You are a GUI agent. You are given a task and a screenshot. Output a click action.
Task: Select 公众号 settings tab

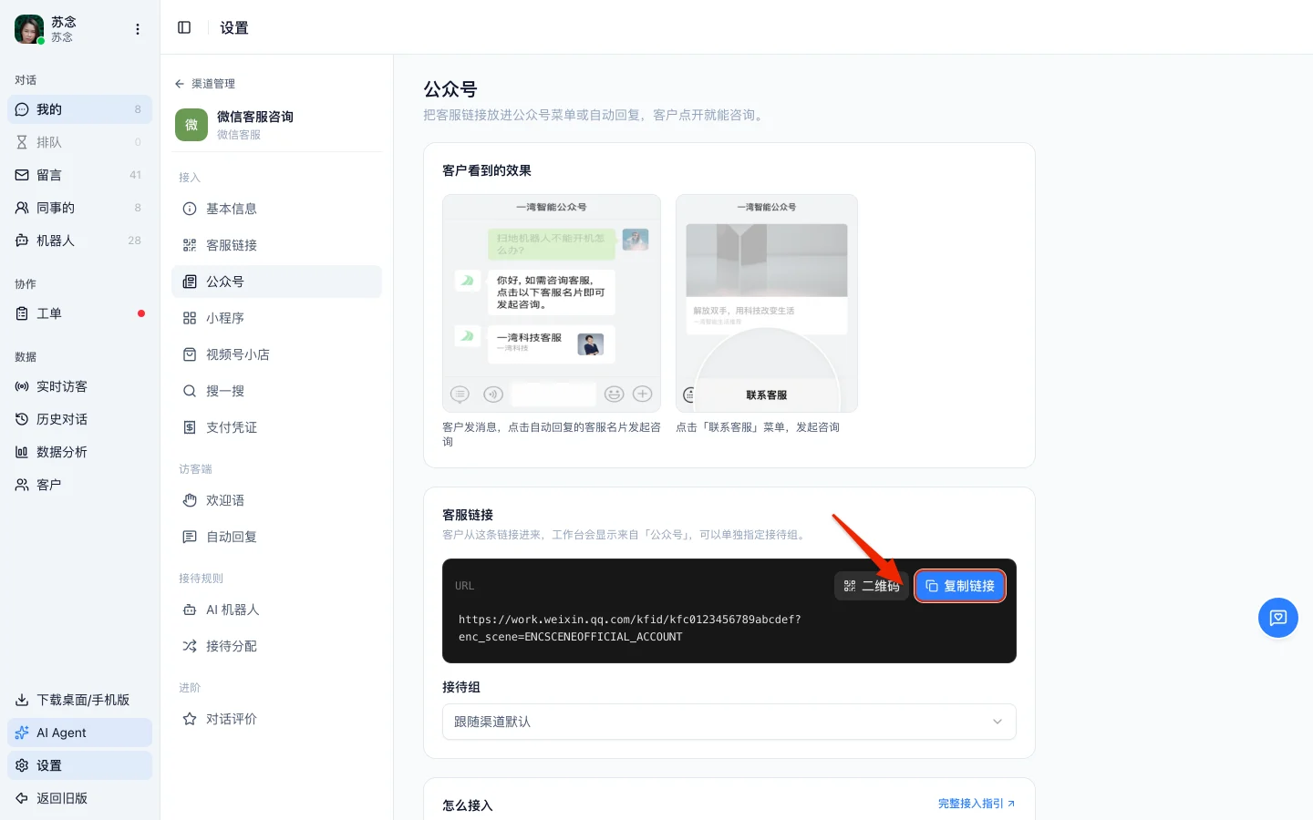pos(276,282)
